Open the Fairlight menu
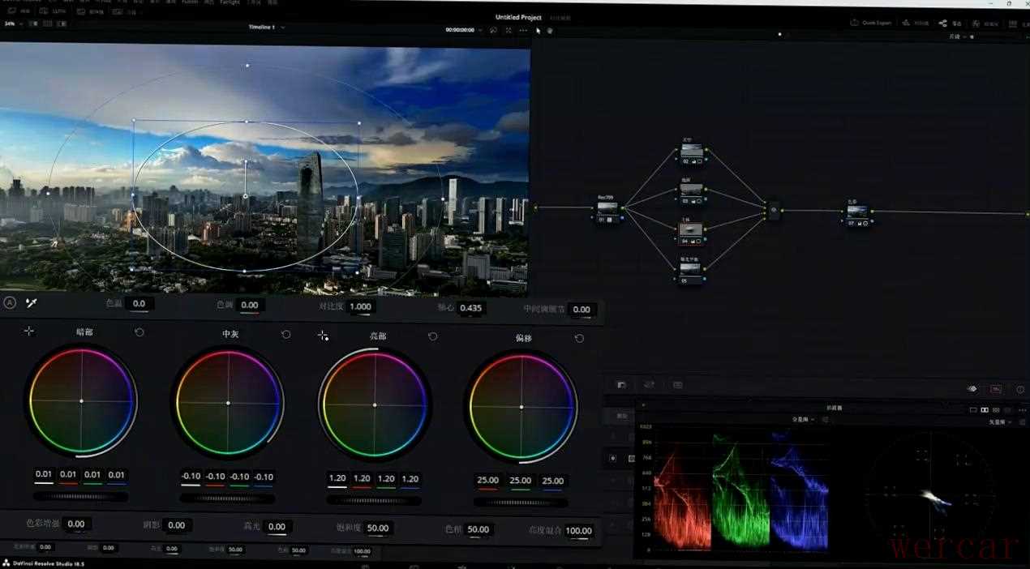Viewport: 1030px width, 569px height. 230,2
